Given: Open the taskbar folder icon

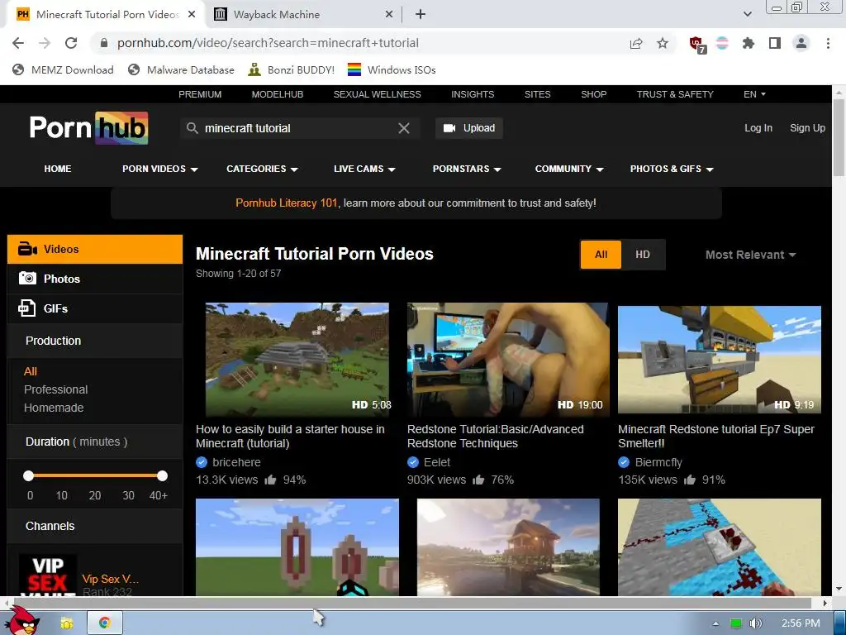Looking at the screenshot, I should [67, 623].
